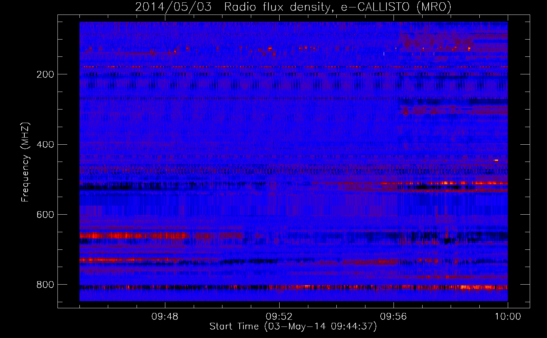Click the 09:48 time tick label
Viewport: 547px width, 338px height.
click(165, 317)
